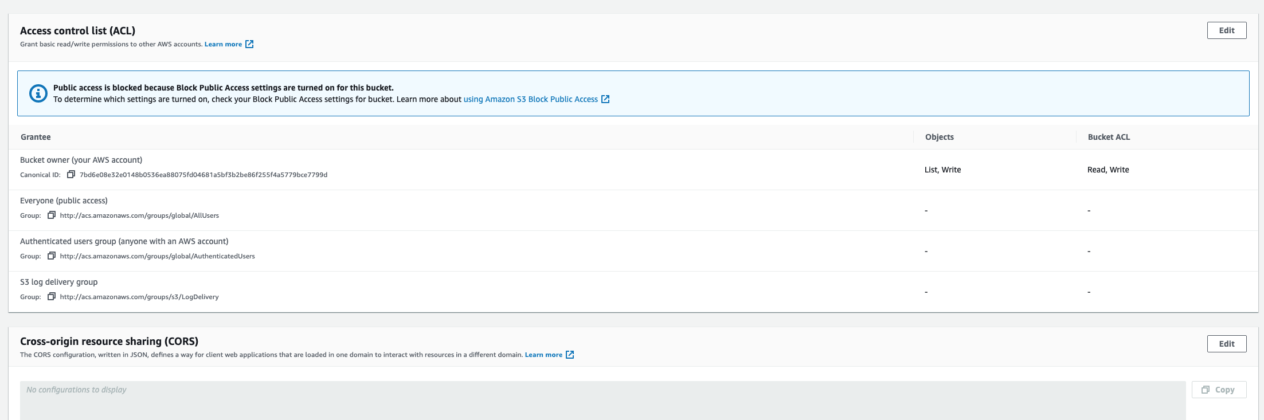Open using Amazon S3 Block Public Access link
The image size is (1264, 420).
pyautogui.click(x=530, y=99)
